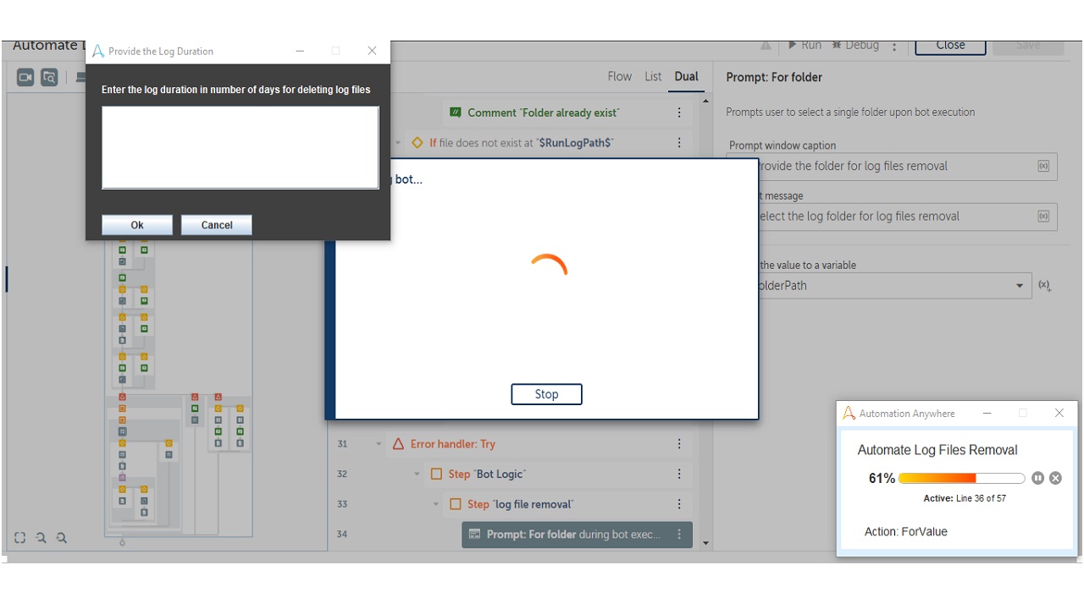Image resolution: width=1084 pixels, height=609 pixels.
Task: Open the more options menu beside Debug
Action: (x=894, y=47)
